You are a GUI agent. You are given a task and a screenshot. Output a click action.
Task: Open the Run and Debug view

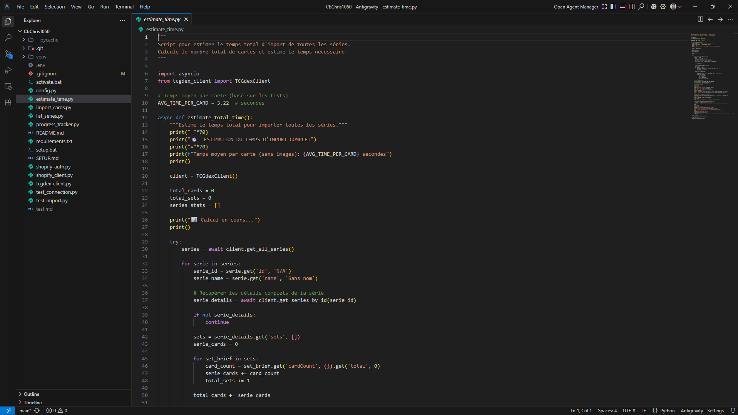point(8,70)
